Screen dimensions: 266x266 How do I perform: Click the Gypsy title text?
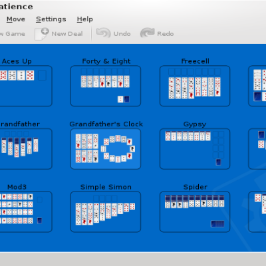[195, 124]
